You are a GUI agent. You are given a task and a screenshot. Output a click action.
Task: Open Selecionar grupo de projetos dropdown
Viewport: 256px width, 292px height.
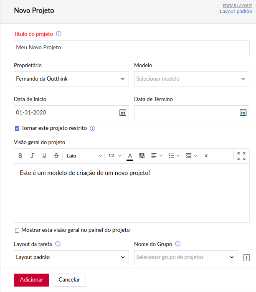tap(186, 258)
